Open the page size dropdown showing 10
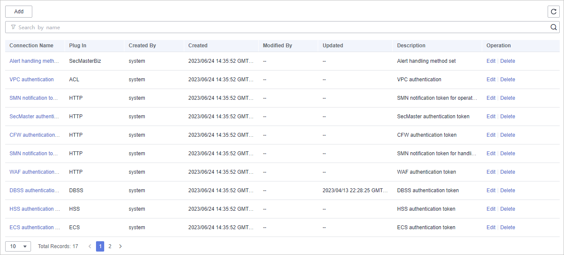 (x=18, y=246)
